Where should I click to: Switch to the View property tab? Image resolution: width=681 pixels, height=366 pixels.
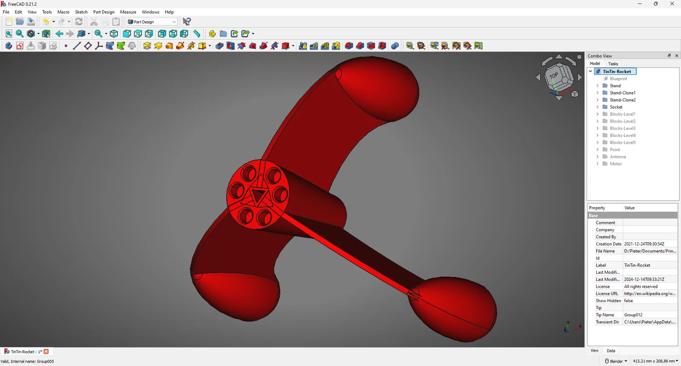point(595,351)
